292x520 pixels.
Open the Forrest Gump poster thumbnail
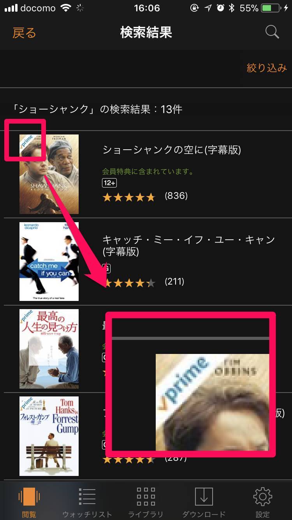click(49, 436)
